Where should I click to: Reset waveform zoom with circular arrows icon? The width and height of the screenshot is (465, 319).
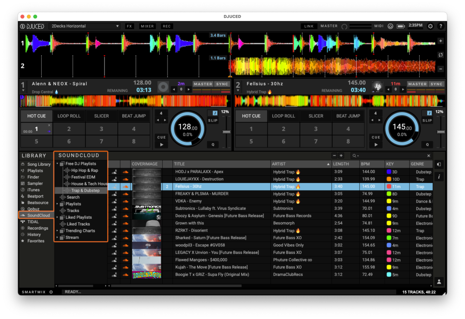coord(440,55)
